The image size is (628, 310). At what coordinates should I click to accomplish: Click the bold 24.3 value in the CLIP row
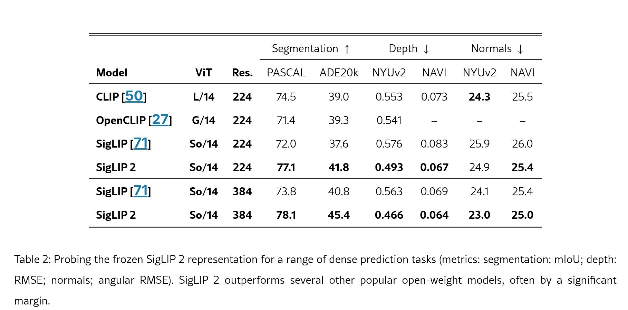click(x=479, y=97)
